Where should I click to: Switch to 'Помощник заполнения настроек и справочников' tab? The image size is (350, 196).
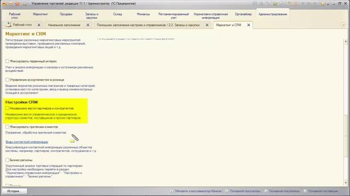coord(148,25)
